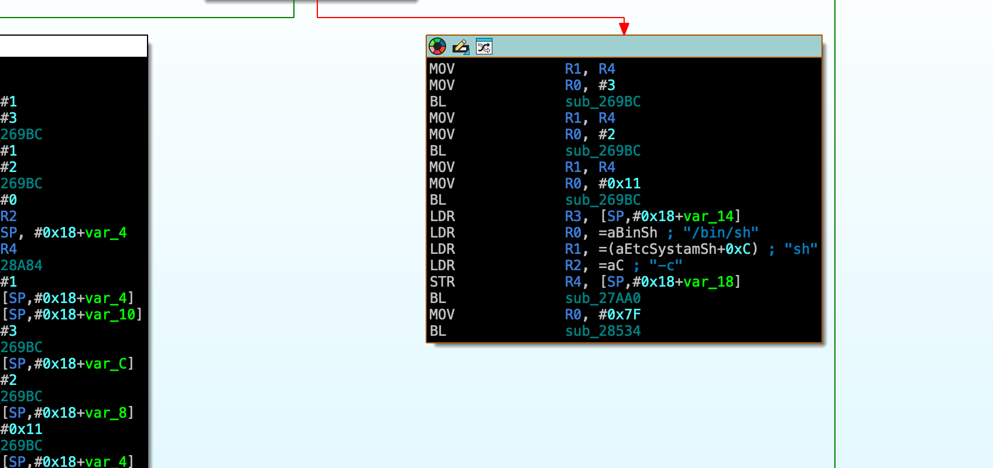Click the STR mnemonic
993x468 pixels.
point(442,282)
